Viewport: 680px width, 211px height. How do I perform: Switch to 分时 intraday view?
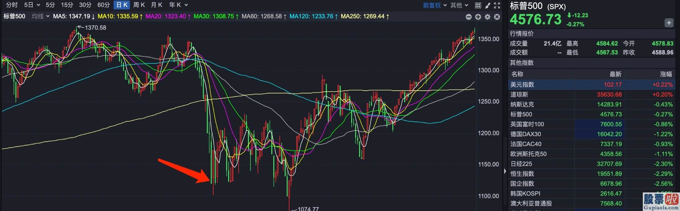(x=12, y=5)
